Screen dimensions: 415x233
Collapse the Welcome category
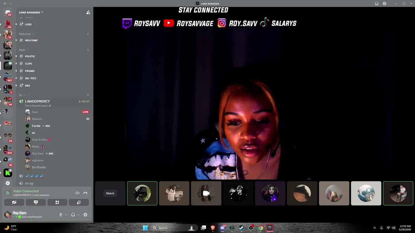coord(26,34)
